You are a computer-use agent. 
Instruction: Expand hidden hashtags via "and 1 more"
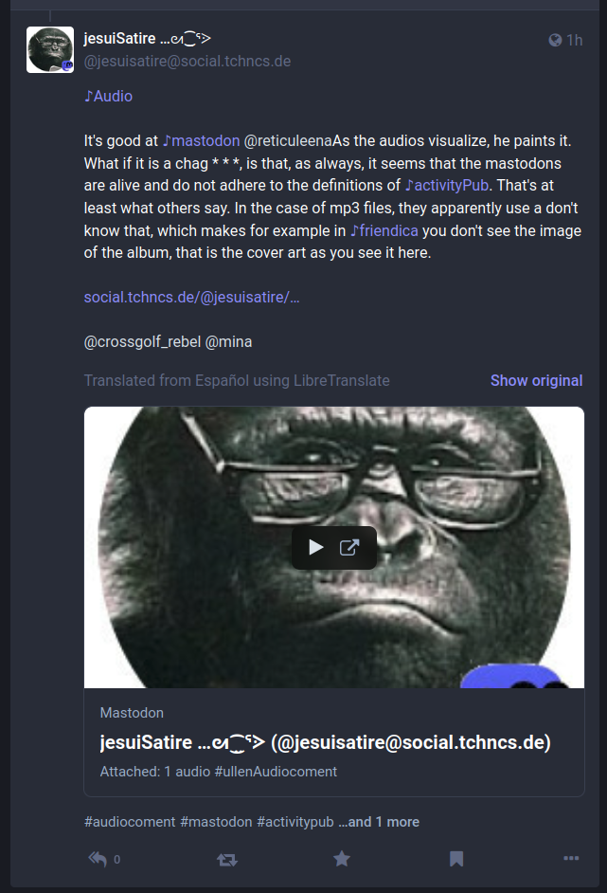(x=379, y=822)
